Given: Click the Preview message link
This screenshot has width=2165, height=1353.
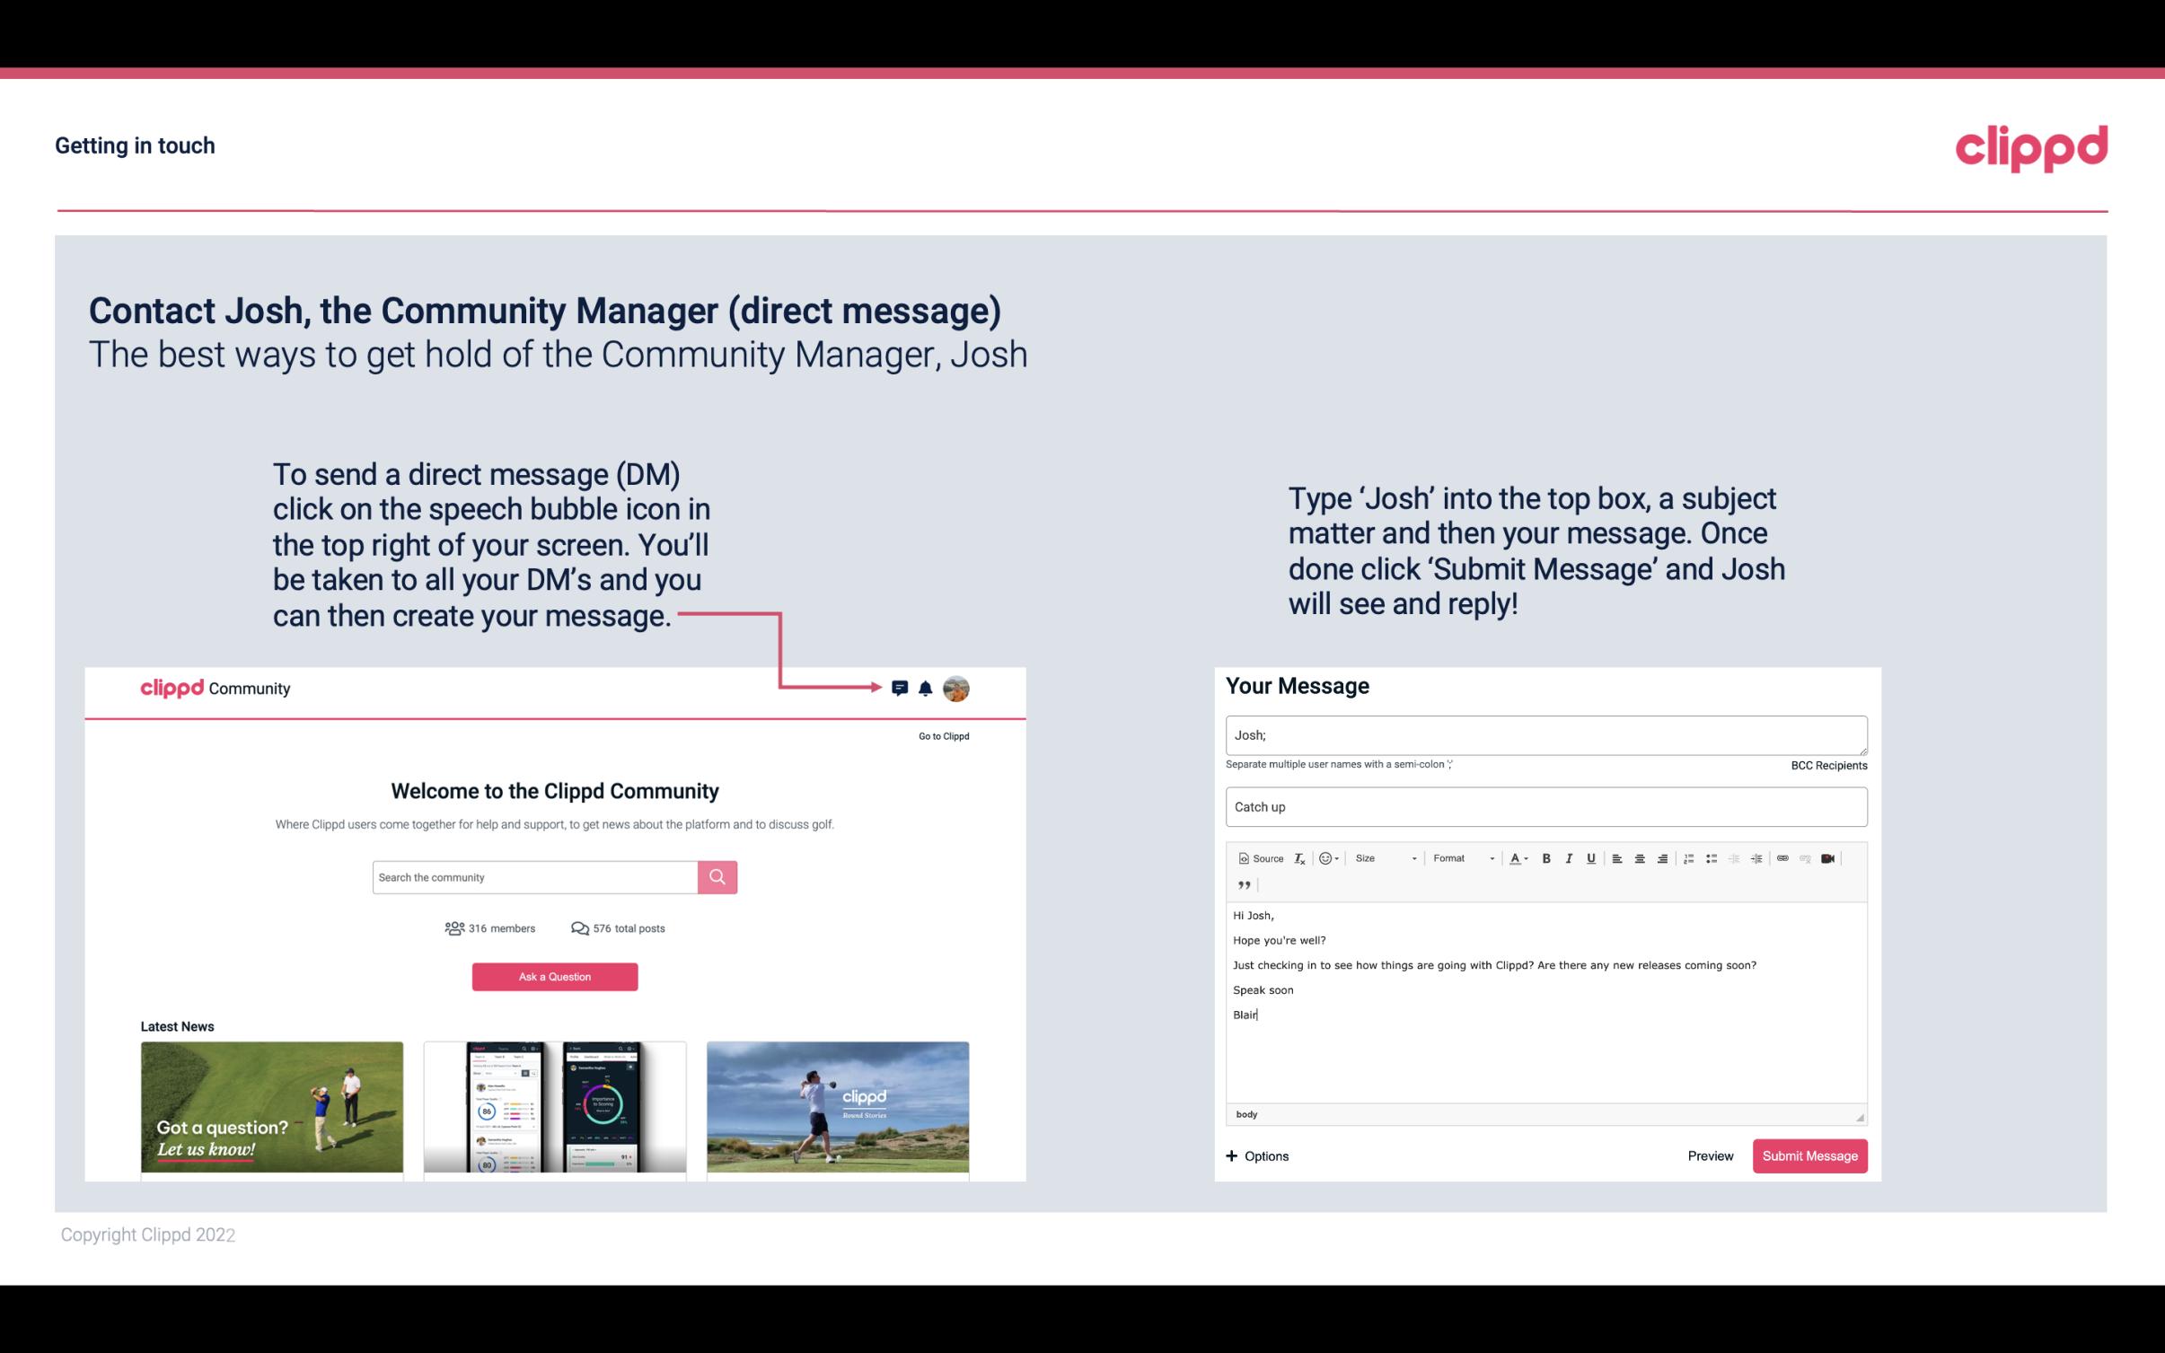Looking at the screenshot, I should 1710,1155.
